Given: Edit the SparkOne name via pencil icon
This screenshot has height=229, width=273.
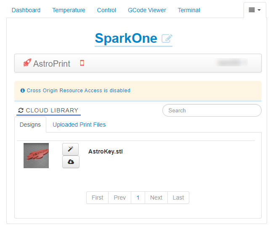Looking at the screenshot, I should pos(167,38).
